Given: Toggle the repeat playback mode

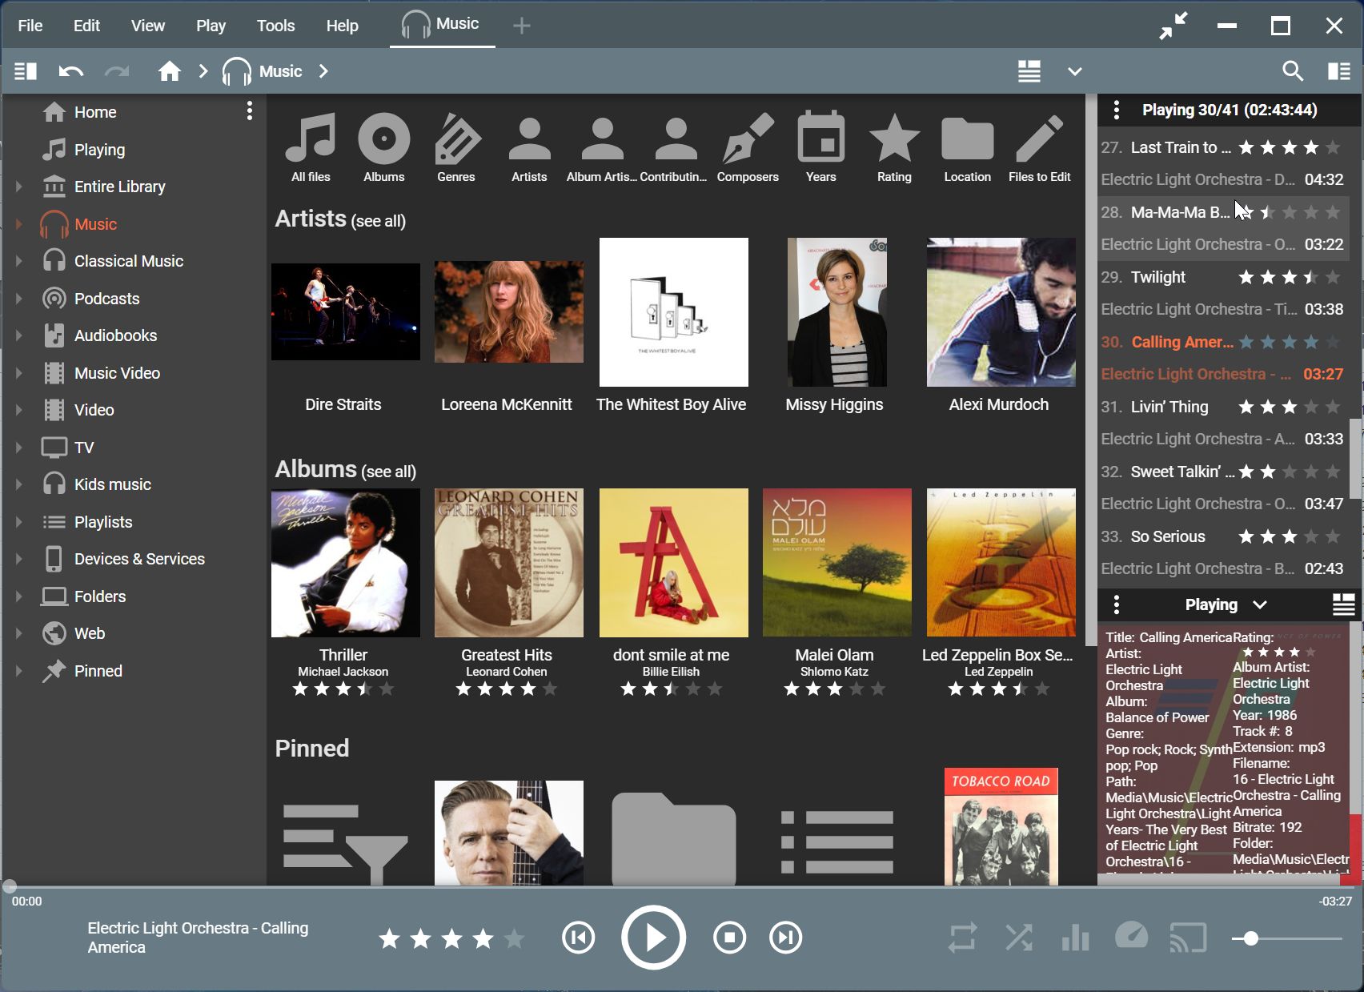Looking at the screenshot, I should point(962,938).
